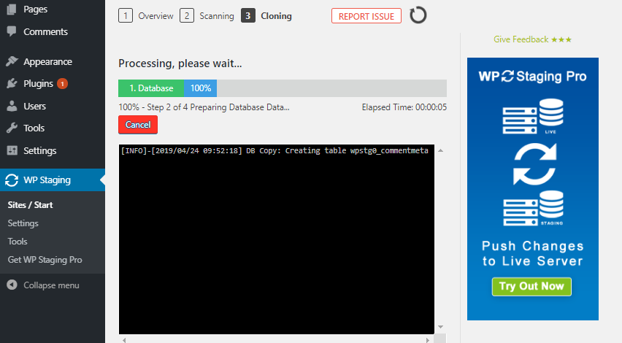Select the WP Staging menu item

coord(53,180)
